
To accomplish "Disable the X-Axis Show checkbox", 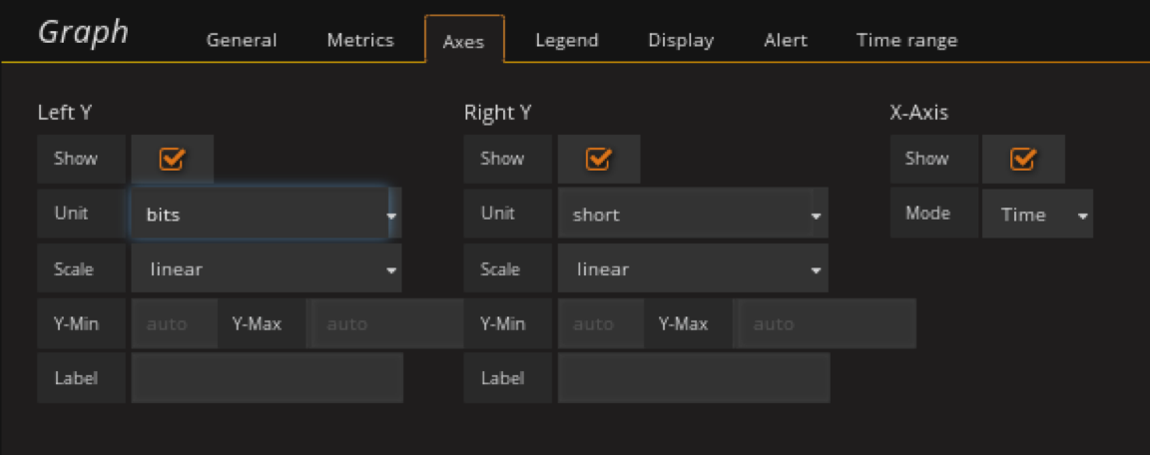I will pos(1023,159).
